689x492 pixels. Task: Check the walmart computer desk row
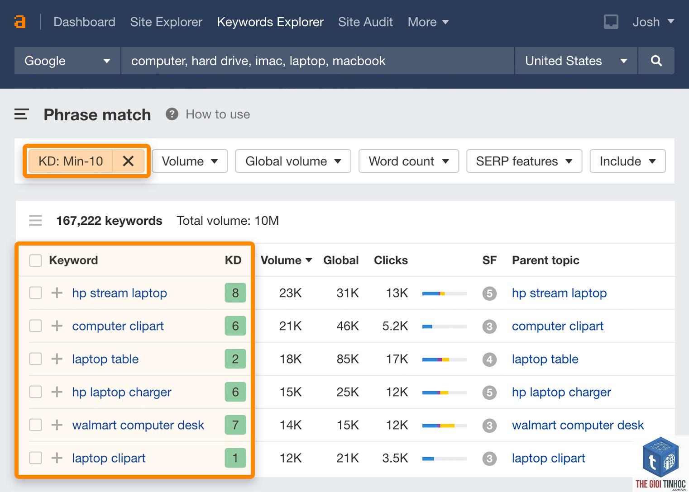35,425
